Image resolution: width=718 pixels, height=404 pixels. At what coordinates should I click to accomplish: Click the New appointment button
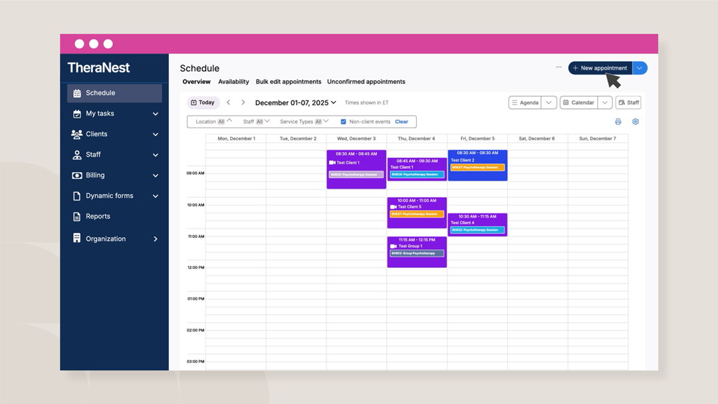pyautogui.click(x=600, y=68)
